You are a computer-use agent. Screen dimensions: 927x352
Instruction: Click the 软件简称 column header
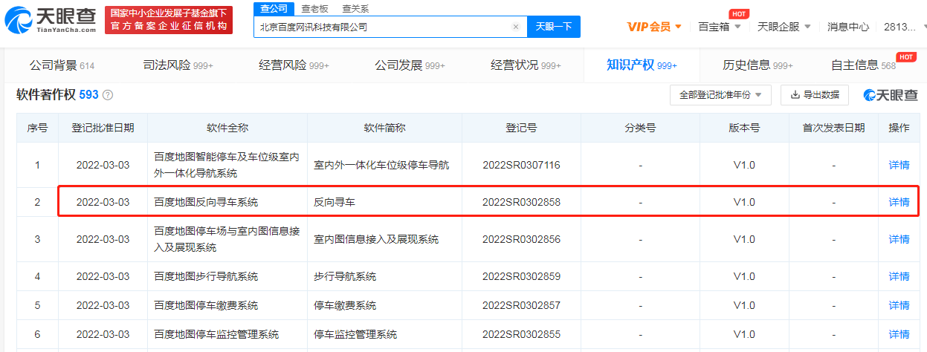coord(384,128)
